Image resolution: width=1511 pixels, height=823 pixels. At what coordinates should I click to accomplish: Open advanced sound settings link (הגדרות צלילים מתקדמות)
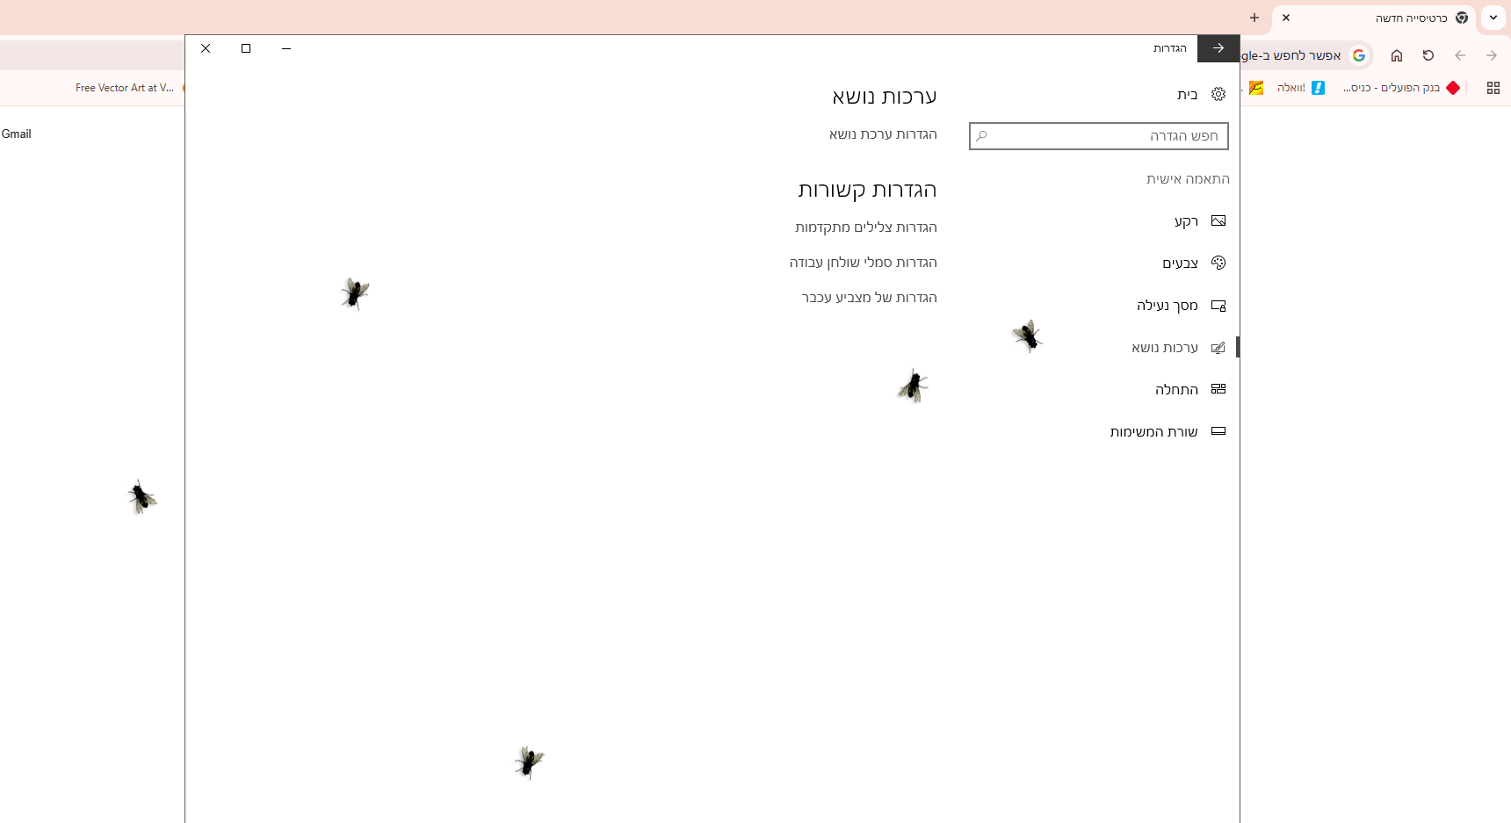pos(866,227)
